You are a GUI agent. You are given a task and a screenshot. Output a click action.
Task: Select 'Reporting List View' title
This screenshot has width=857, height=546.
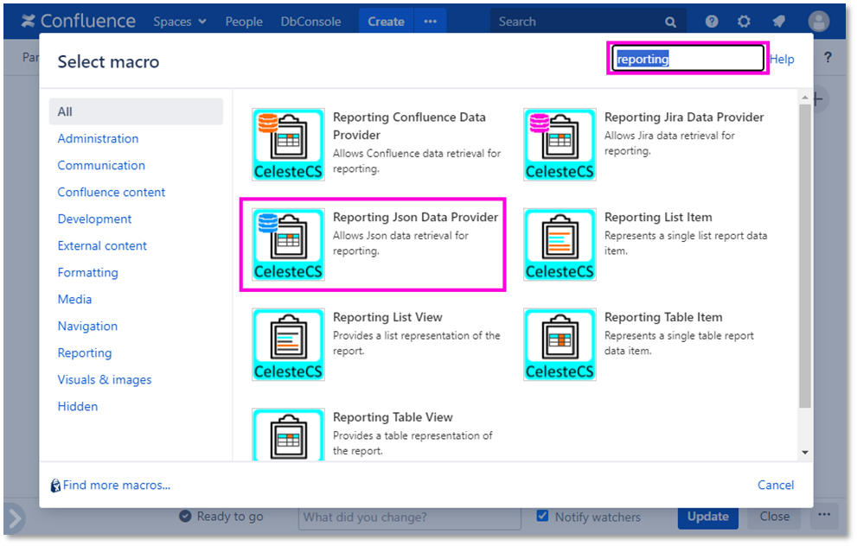(x=387, y=317)
